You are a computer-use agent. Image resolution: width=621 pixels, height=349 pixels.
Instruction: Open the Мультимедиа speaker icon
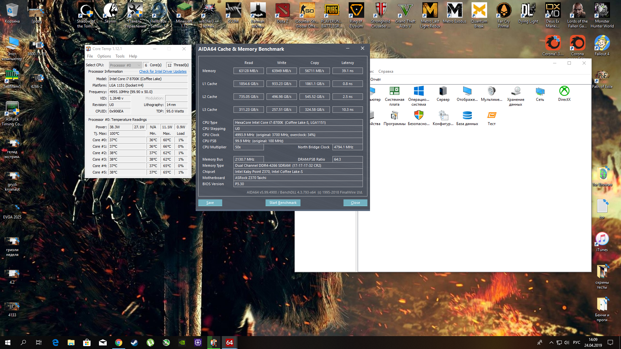click(491, 91)
